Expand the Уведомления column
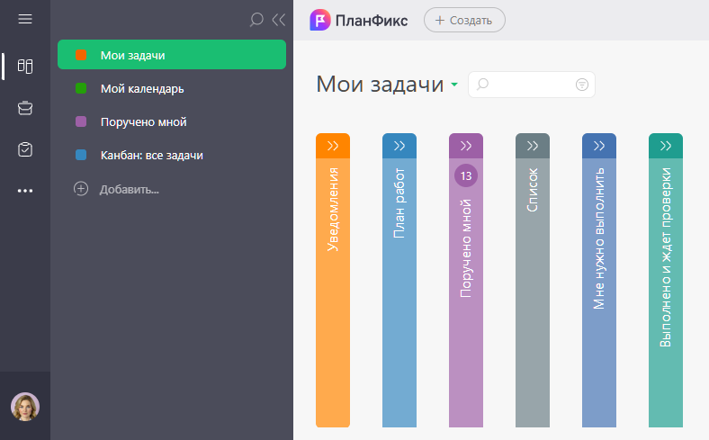 click(333, 146)
